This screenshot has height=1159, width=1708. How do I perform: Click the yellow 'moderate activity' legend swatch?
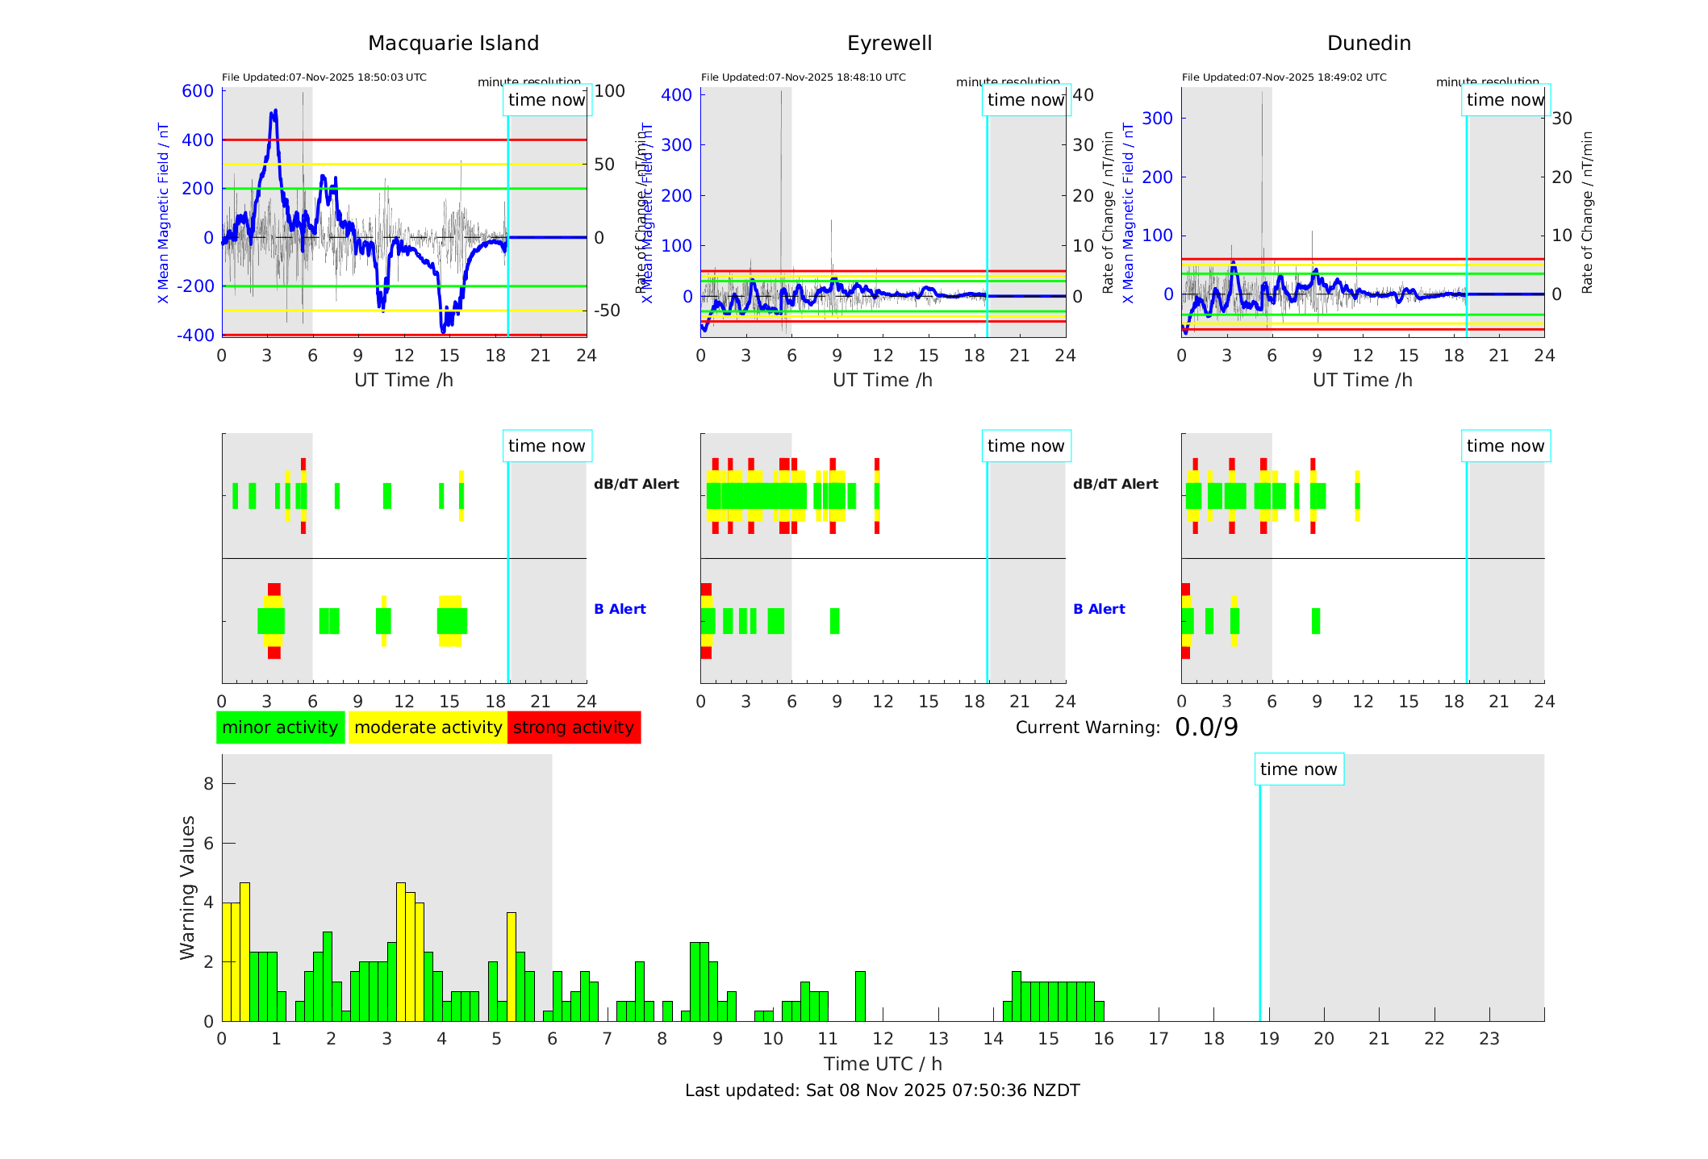pyautogui.click(x=428, y=728)
